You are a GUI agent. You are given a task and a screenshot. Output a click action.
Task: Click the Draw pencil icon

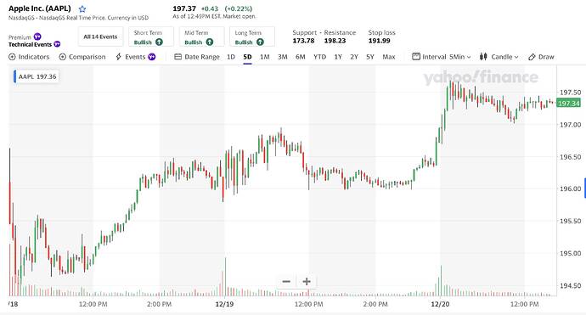click(532, 57)
